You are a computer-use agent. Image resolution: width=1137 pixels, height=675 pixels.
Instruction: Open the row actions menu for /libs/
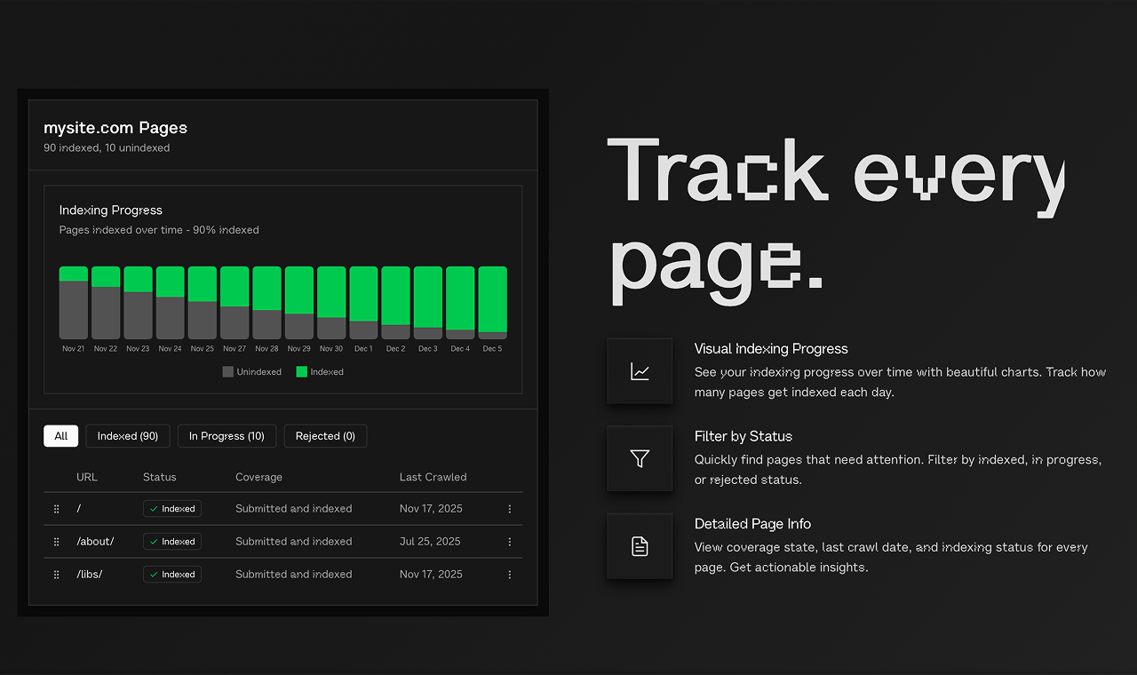click(x=509, y=574)
